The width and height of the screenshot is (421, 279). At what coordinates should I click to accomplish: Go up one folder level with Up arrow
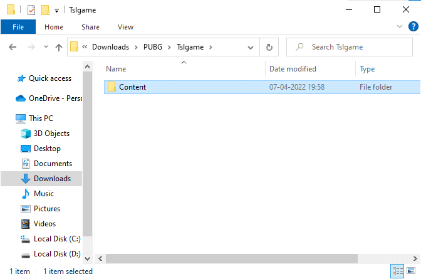[x=59, y=47]
